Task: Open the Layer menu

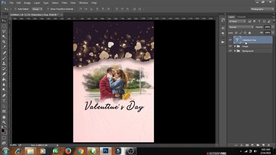Action: click(37, 3)
